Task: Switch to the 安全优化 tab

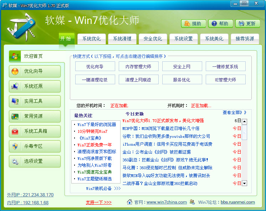Action: point(153,39)
